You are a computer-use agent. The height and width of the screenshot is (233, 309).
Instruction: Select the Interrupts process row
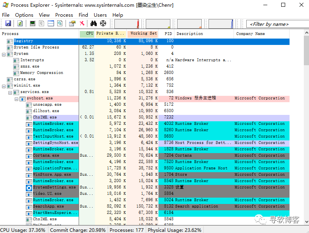tap(145, 60)
